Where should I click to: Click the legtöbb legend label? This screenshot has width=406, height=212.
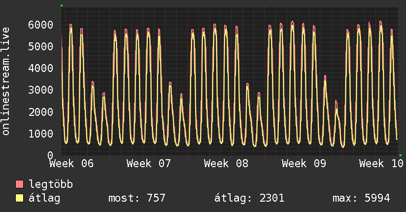[51, 184]
